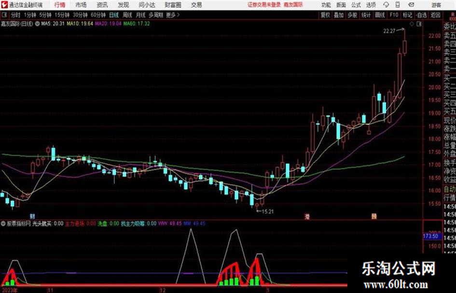Screen dimensions: 456x293
Task: Click the 画线 drawing tool button
Action: (x=380, y=15)
